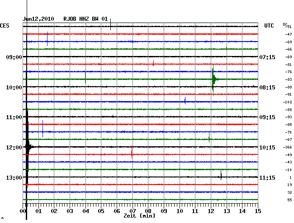
Task: Select the DC offset value -67
Action: [x=289, y=139]
